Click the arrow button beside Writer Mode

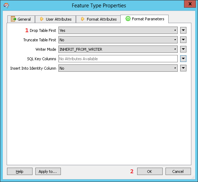pyautogui.click(x=183, y=49)
